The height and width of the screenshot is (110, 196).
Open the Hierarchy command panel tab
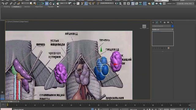(x=160, y=23)
